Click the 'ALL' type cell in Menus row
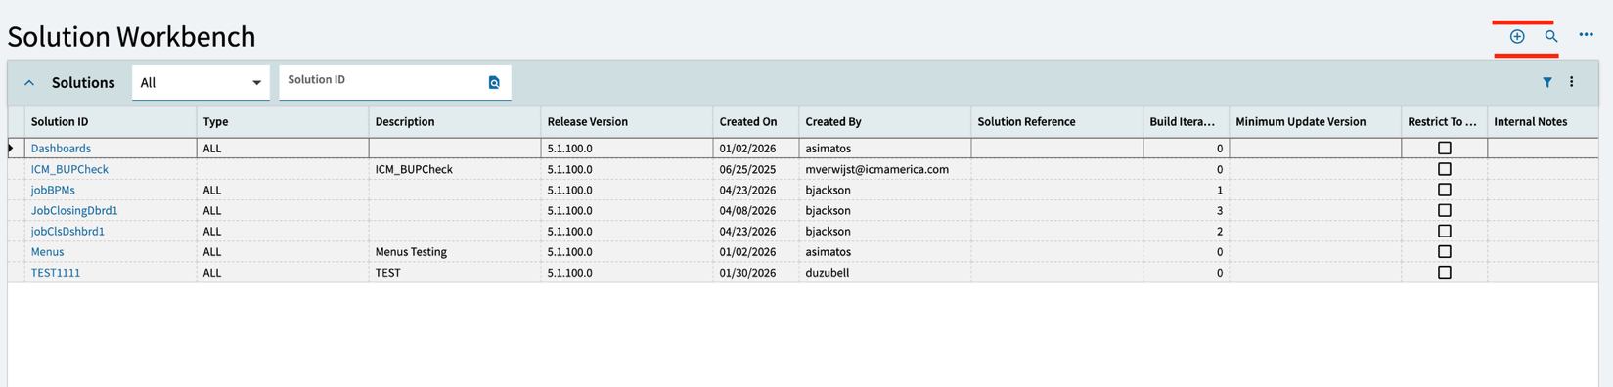Screen dimensions: 1613x387 pos(283,251)
